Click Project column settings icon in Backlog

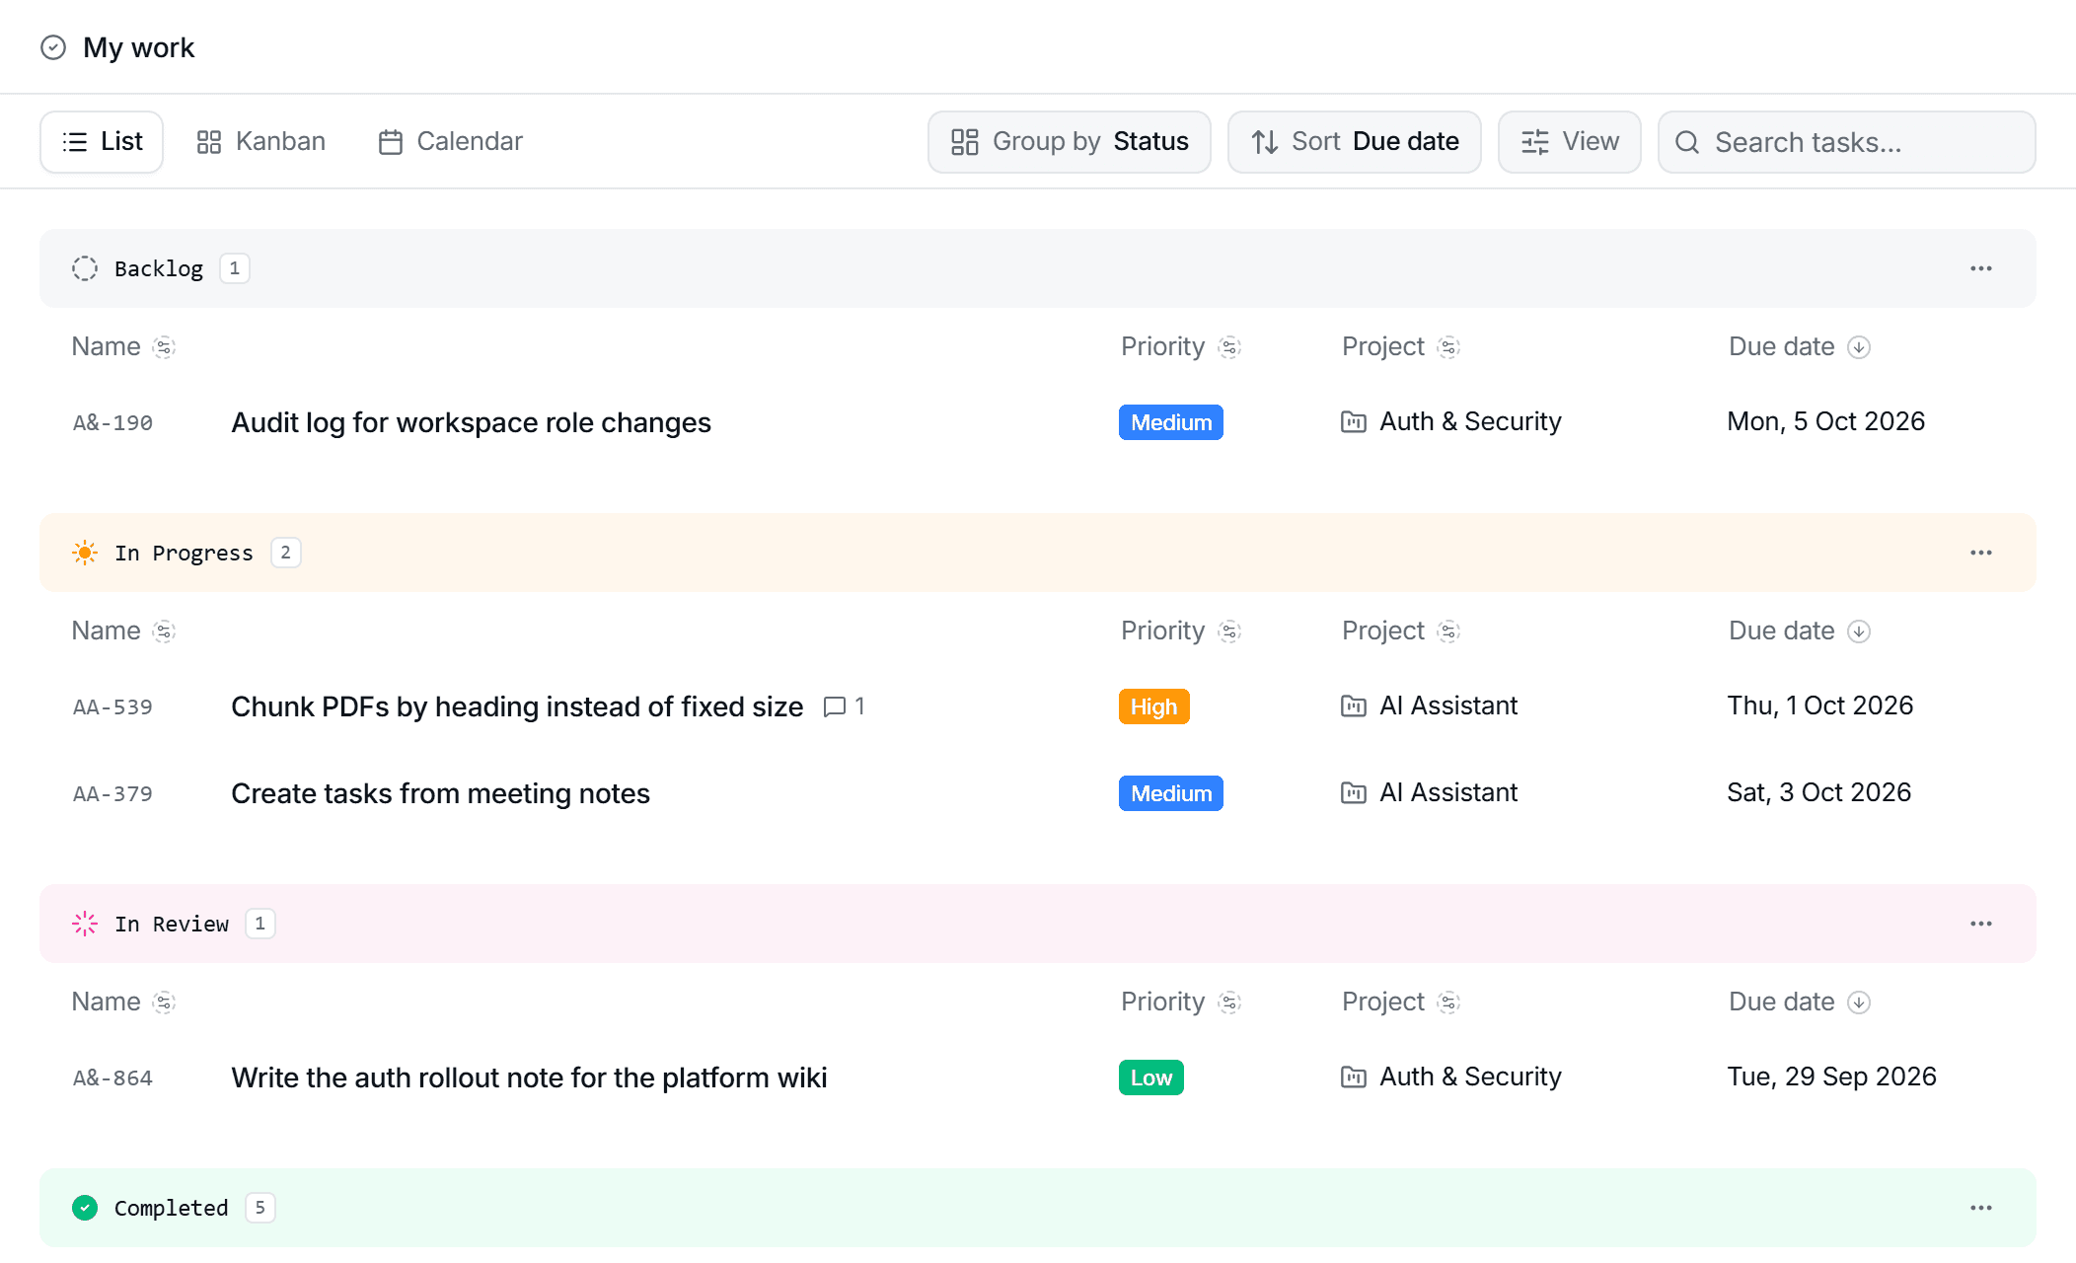pyautogui.click(x=1448, y=347)
